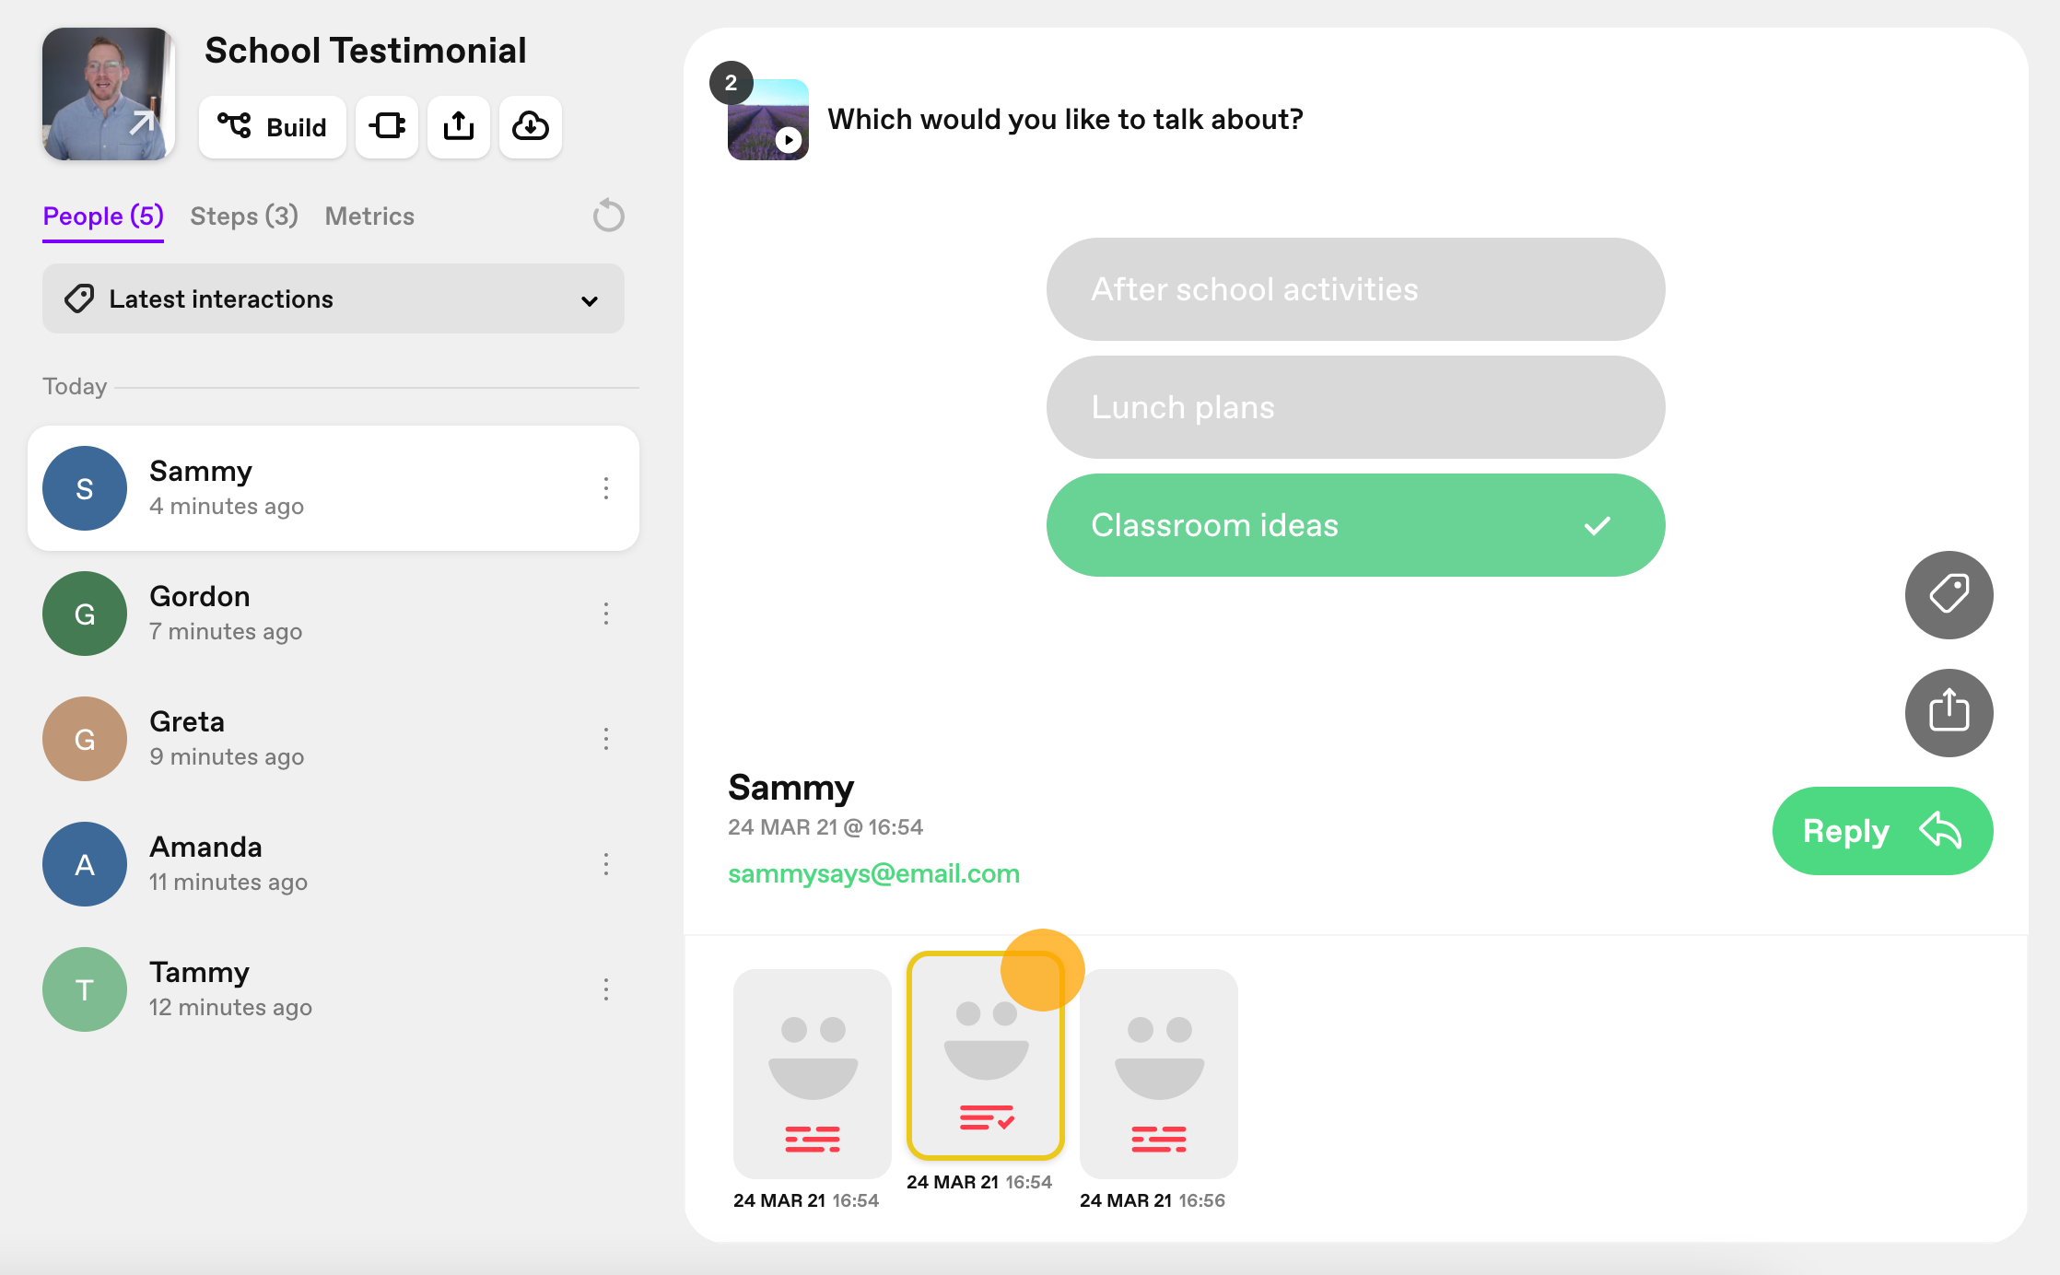Click the embed widget icon next to Build
Viewport: 2060px width, 1275px height.
[387, 126]
